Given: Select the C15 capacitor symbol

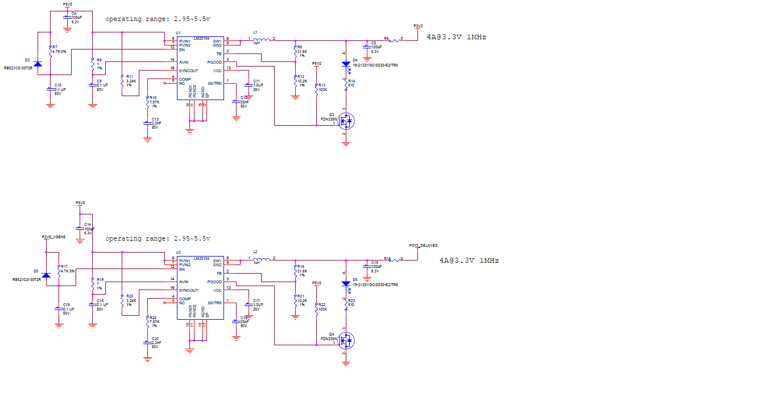Looking at the screenshot, I should tap(367, 266).
